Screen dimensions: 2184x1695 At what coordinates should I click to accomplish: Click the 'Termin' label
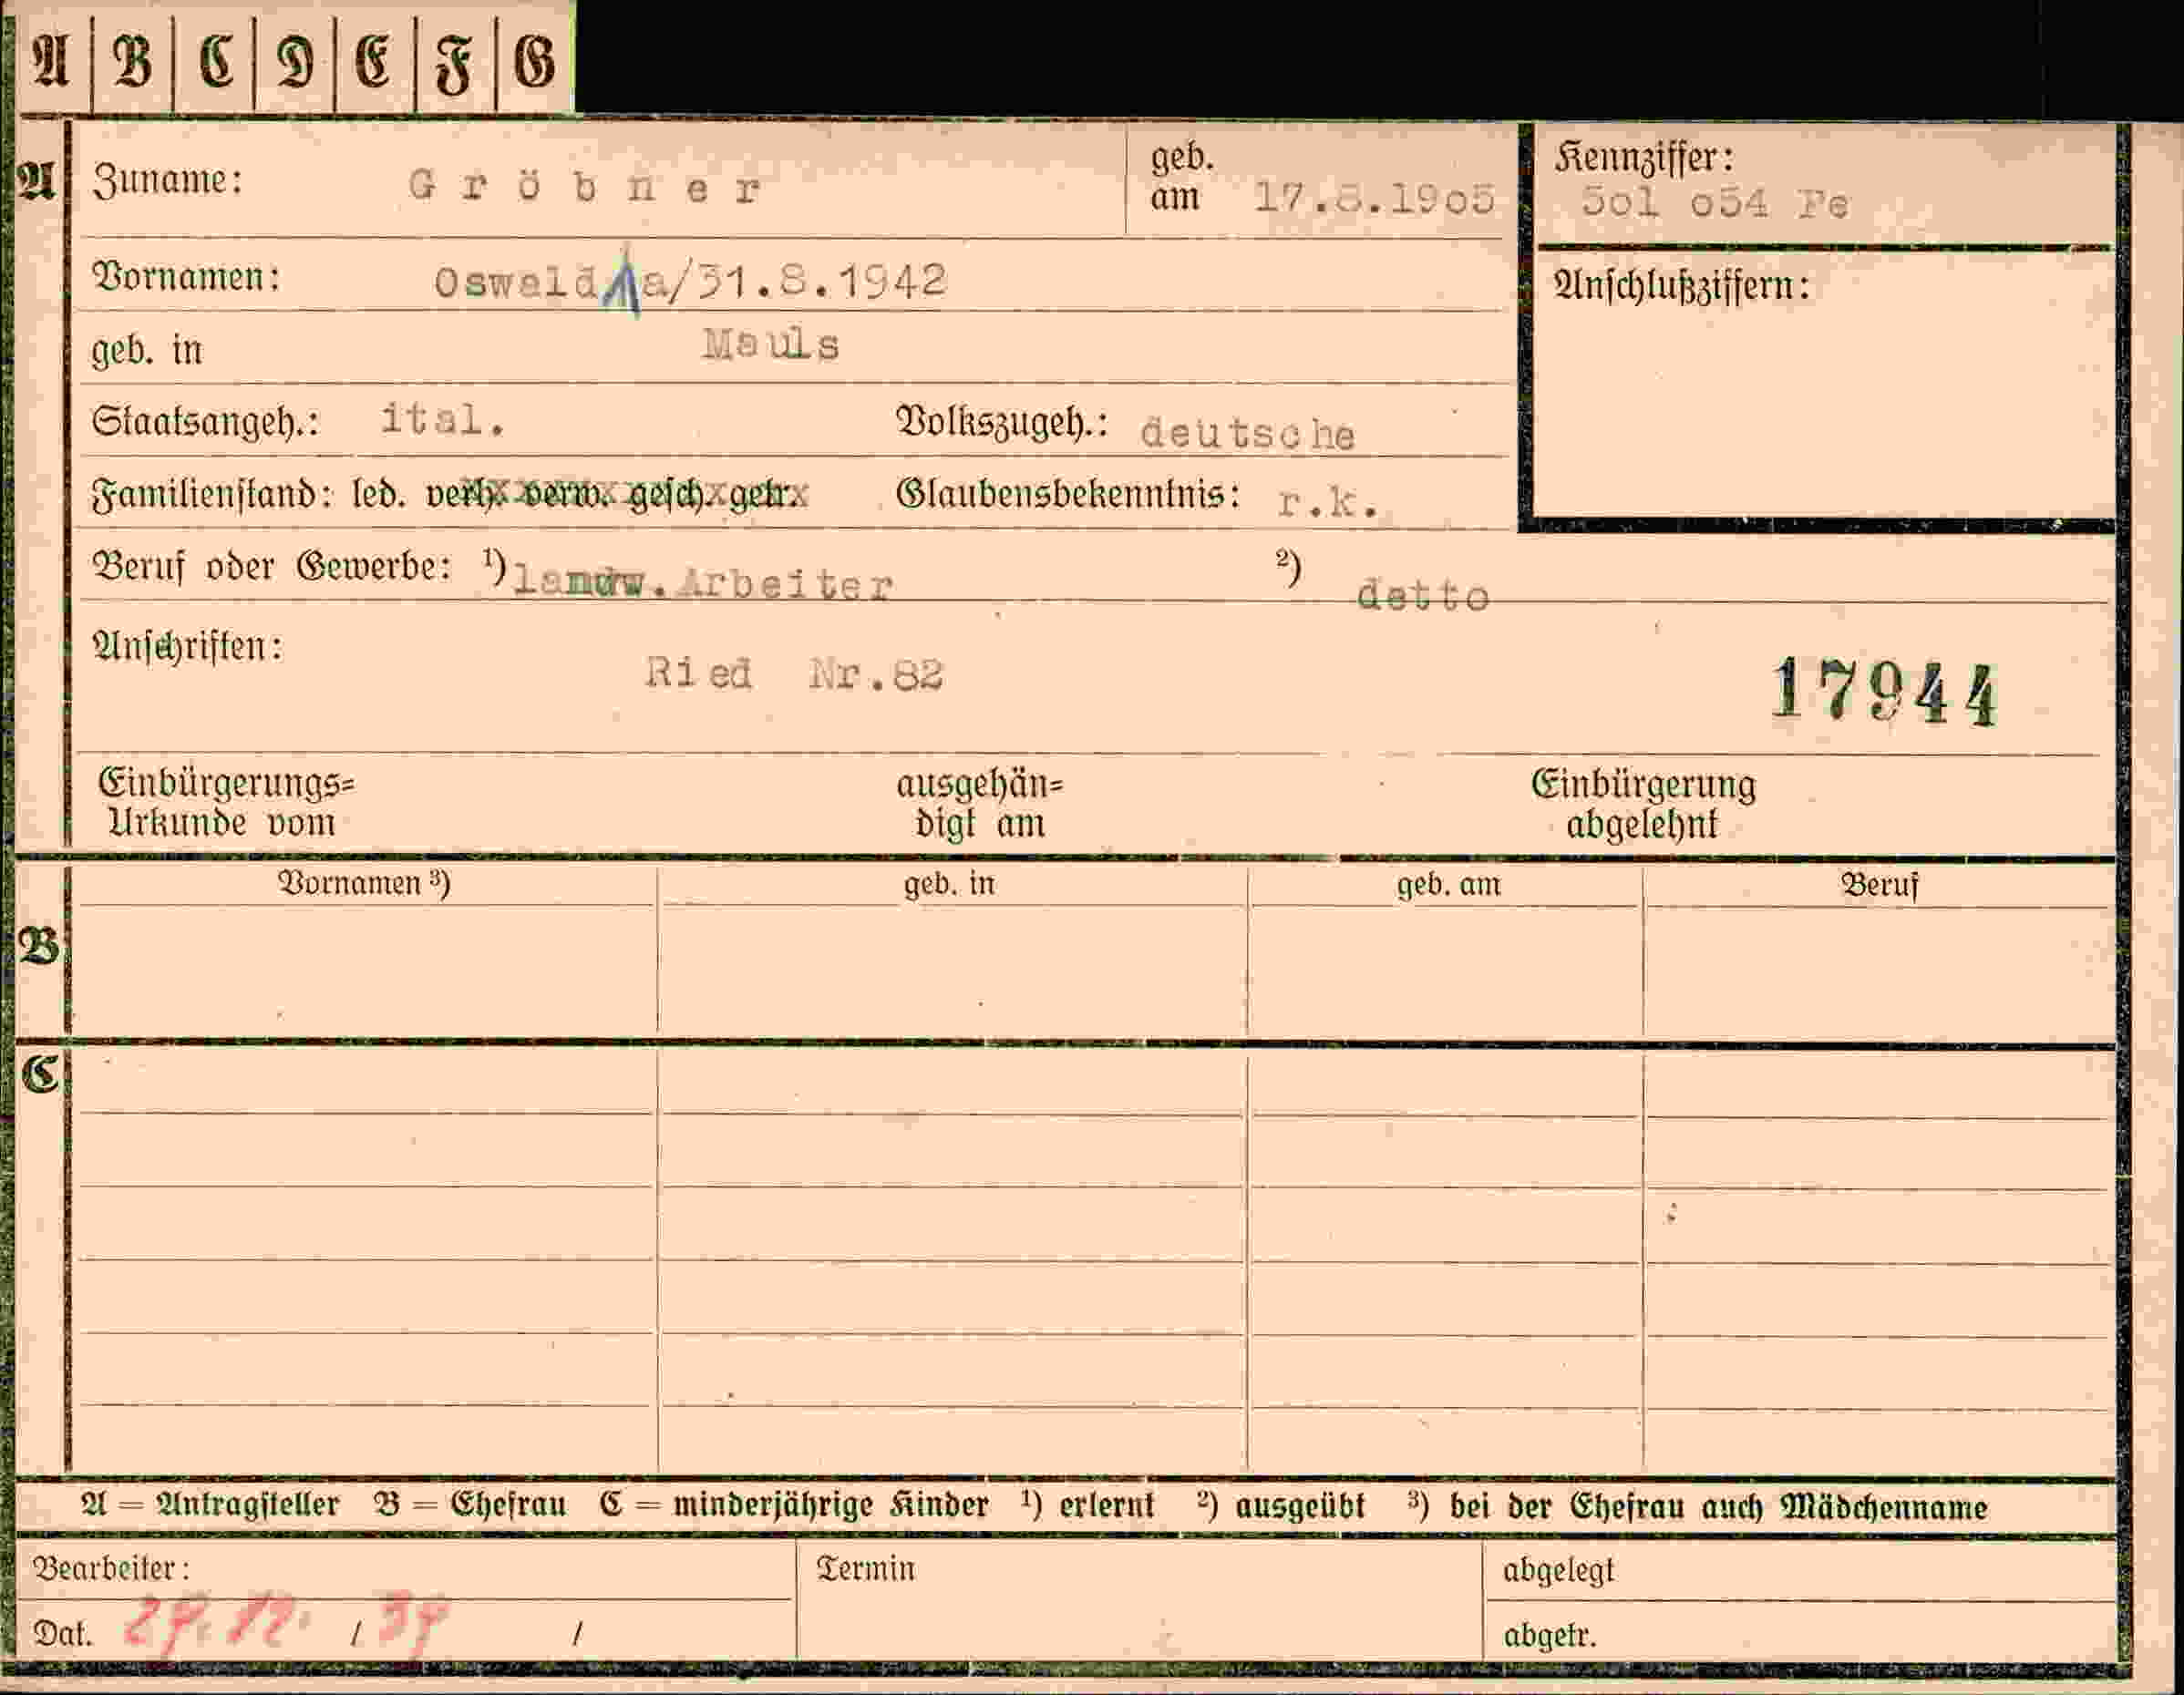click(x=865, y=1569)
